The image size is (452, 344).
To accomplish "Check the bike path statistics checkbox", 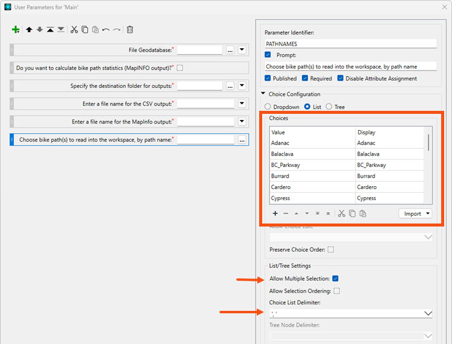I will (x=180, y=68).
